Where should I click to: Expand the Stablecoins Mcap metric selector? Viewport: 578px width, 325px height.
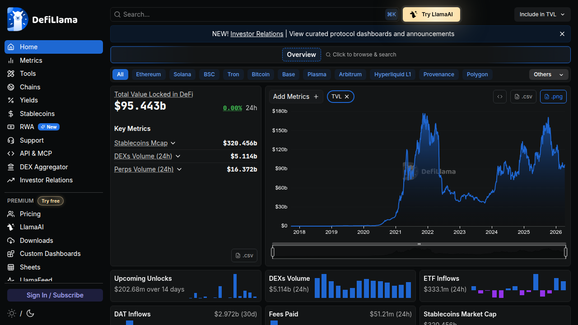pyautogui.click(x=173, y=143)
